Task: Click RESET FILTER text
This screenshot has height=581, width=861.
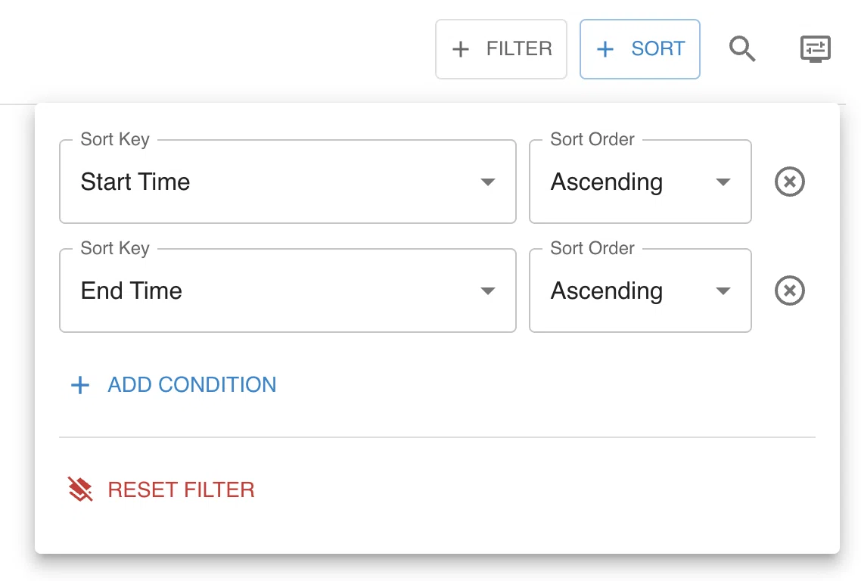Action: (182, 490)
